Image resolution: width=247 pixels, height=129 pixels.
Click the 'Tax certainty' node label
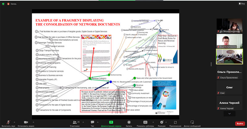click(x=152, y=62)
